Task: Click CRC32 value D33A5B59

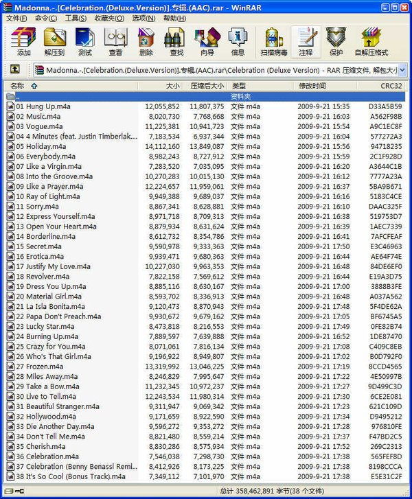Action: coord(385,106)
